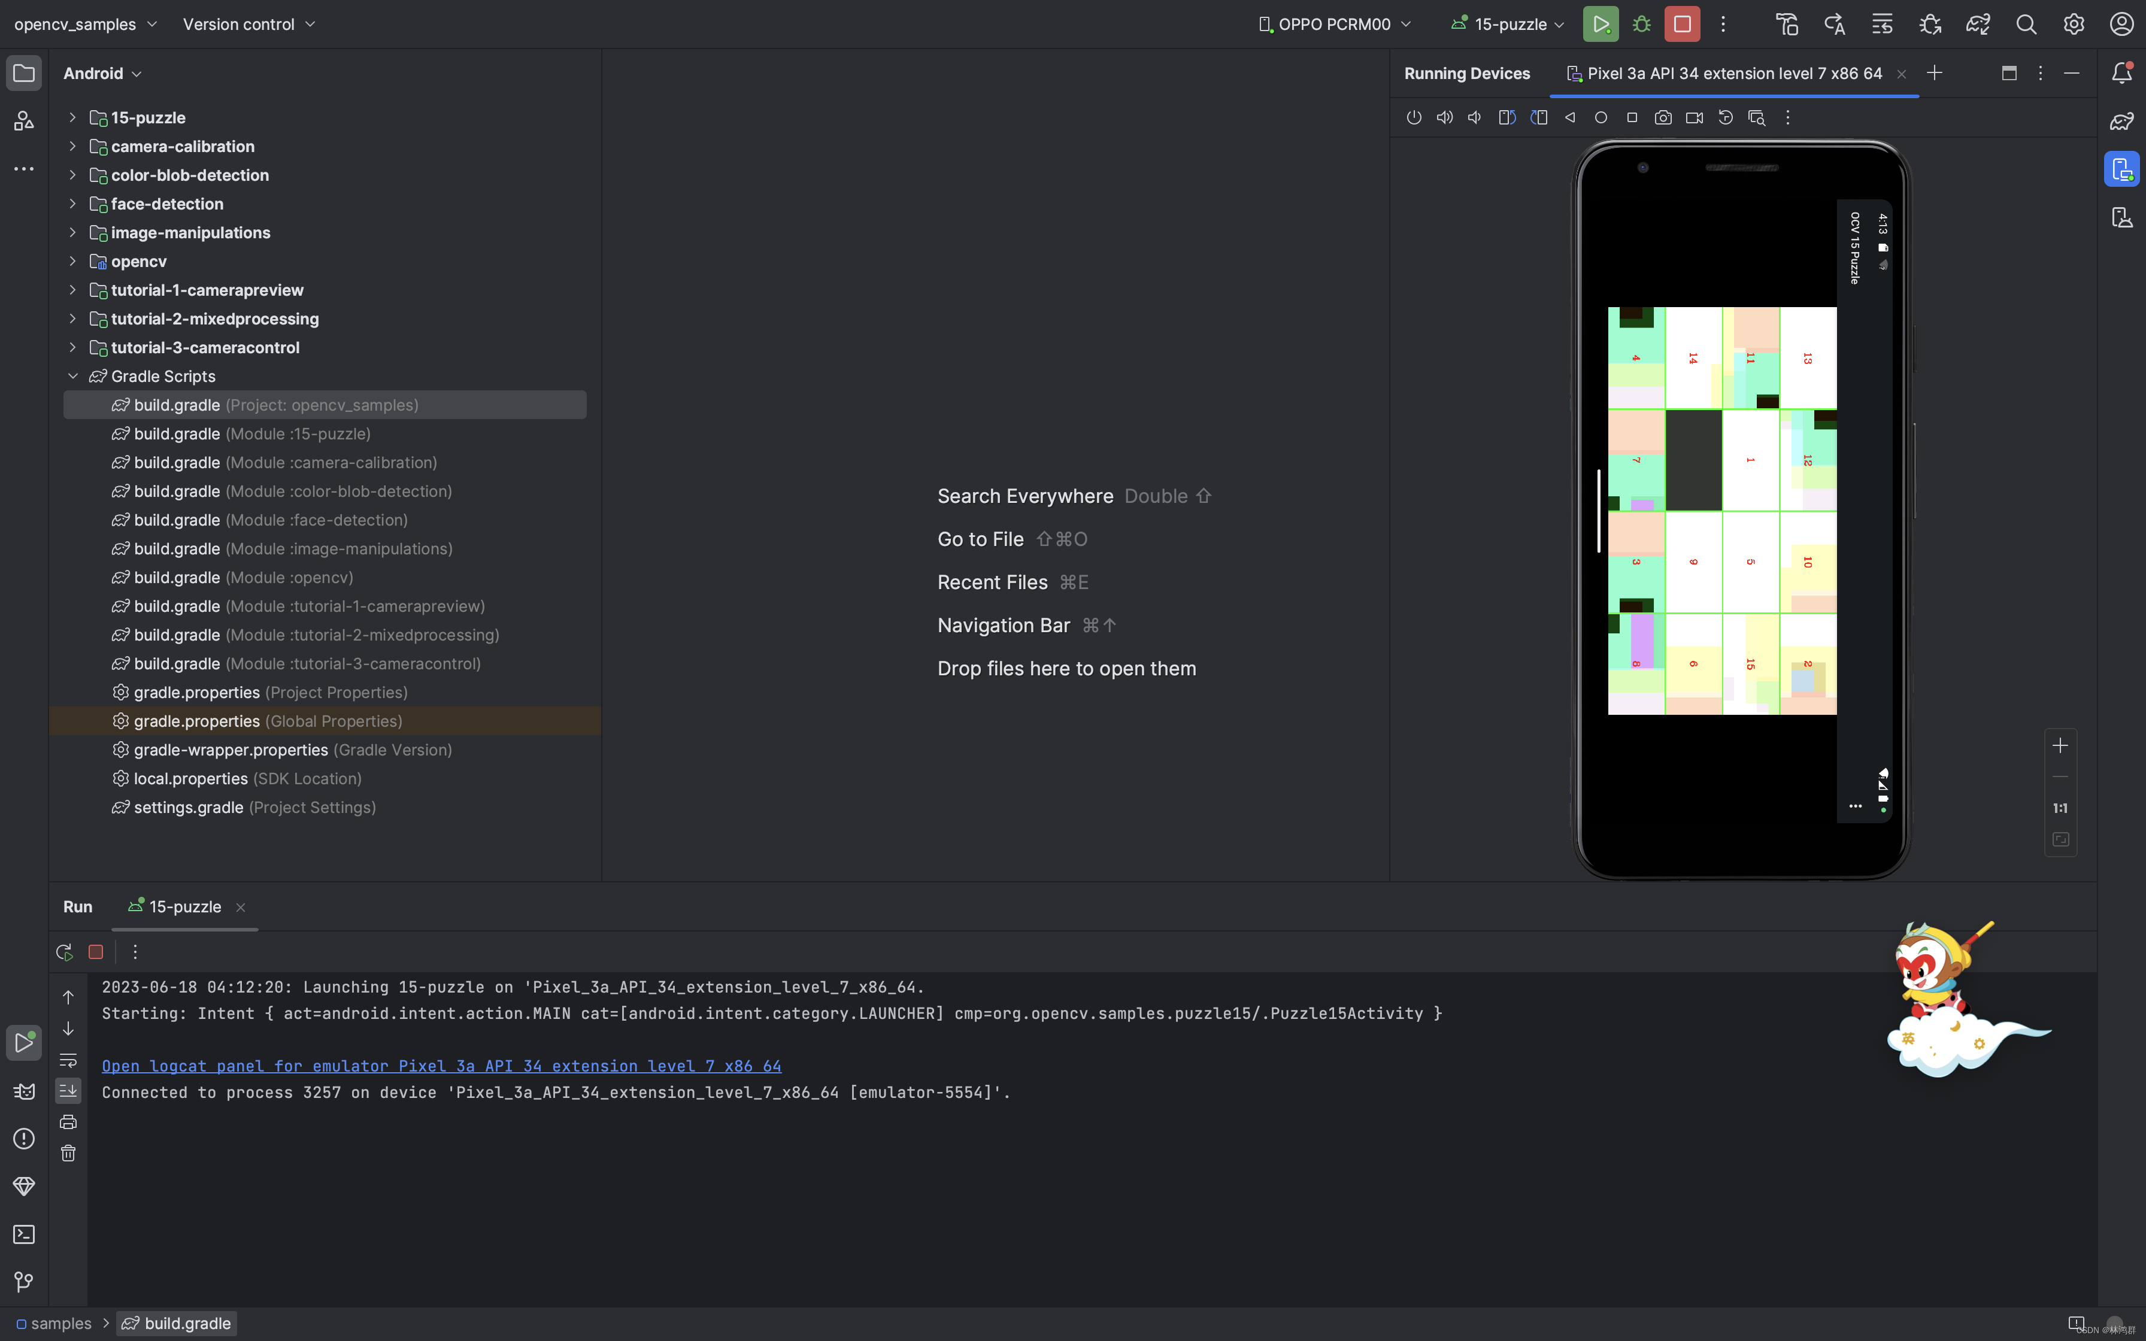Stop the running 15-puzzle app
This screenshot has width=2146, height=1341.
click(x=1681, y=24)
